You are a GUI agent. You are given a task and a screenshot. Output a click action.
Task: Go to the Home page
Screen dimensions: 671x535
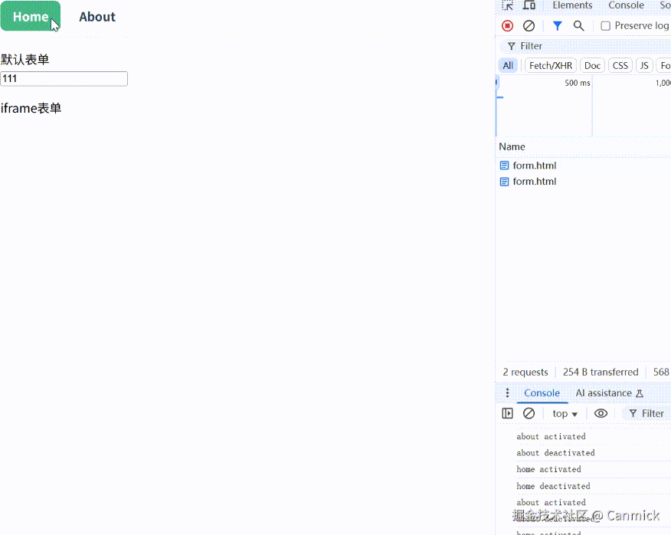point(31,16)
